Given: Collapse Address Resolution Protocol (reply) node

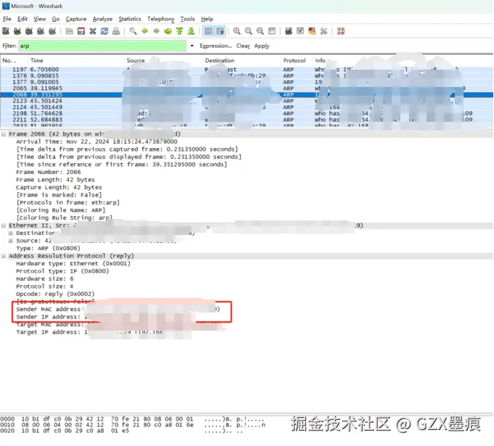Looking at the screenshot, I should pos(4,256).
